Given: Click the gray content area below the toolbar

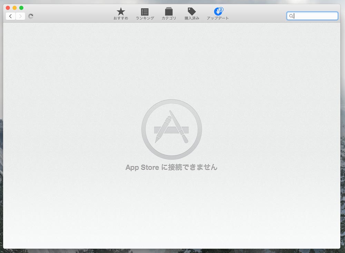Looking at the screenshot, I should coord(171,213).
